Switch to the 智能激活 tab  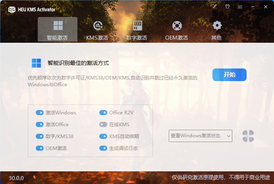58,30
